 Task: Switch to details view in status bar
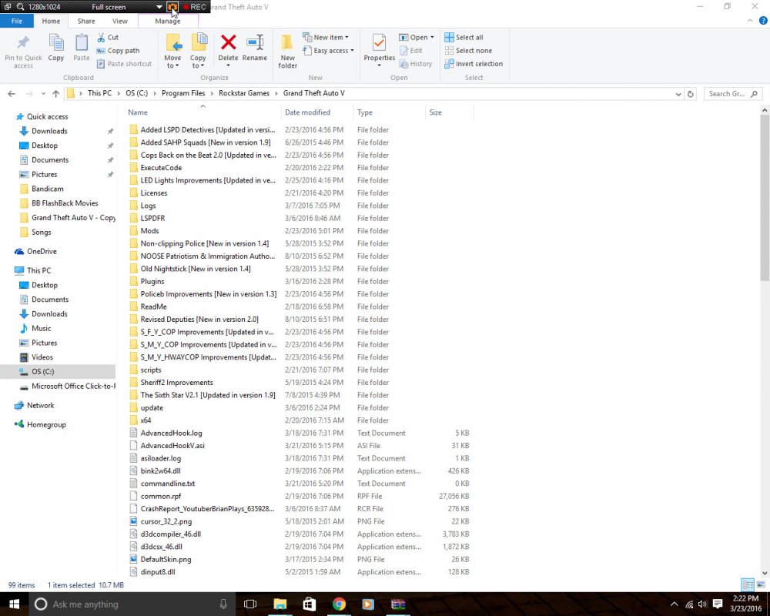pos(748,584)
